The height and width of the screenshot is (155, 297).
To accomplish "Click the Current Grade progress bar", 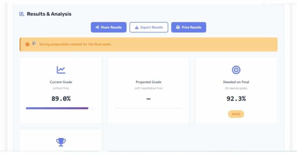I will [x=57, y=108].
